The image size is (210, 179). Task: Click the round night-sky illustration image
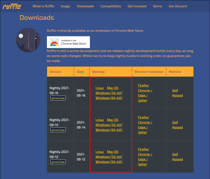click(28, 40)
